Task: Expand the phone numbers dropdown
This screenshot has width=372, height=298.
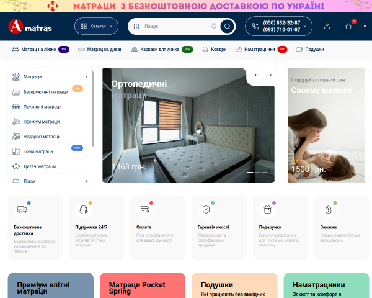Action: click(x=305, y=26)
